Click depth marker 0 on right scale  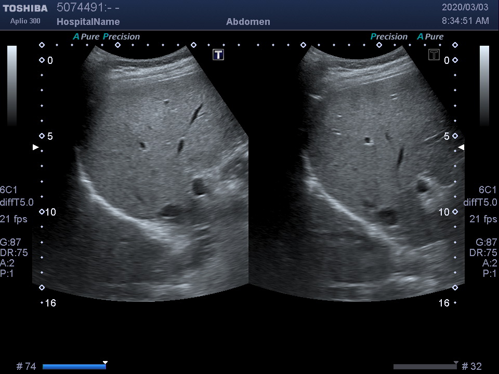(x=447, y=60)
